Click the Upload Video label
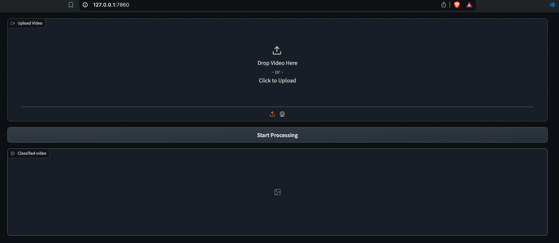 tap(30, 23)
